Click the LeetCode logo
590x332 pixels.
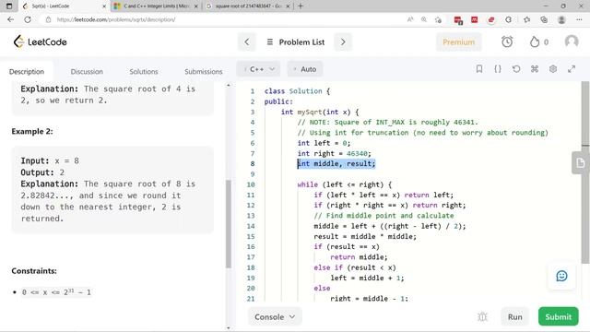coord(40,41)
